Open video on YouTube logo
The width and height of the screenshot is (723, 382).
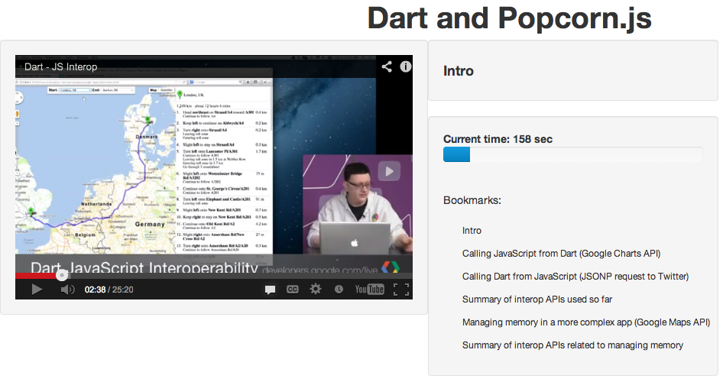click(x=369, y=290)
